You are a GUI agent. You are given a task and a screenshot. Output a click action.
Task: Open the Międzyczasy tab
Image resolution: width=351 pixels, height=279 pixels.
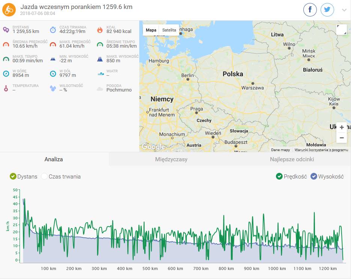(x=171, y=159)
